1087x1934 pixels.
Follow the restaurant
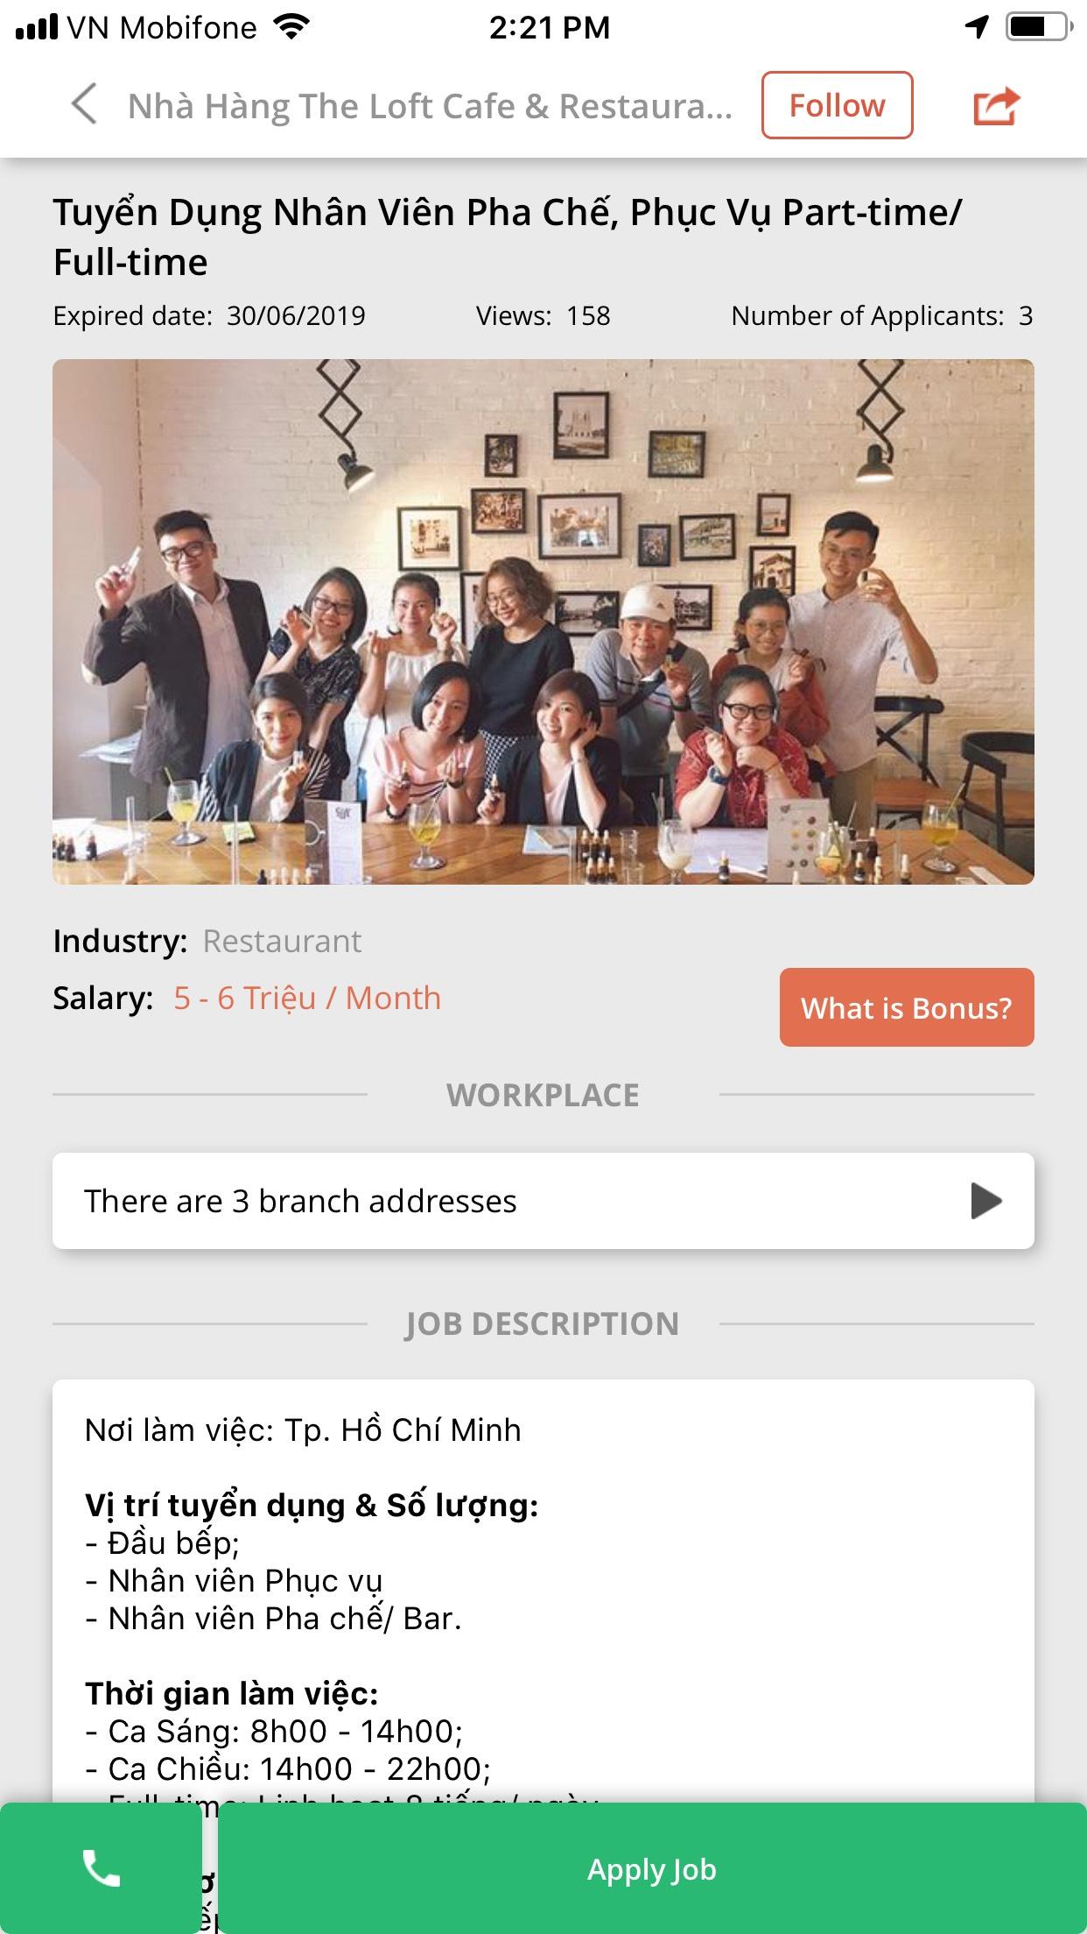point(837,105)
